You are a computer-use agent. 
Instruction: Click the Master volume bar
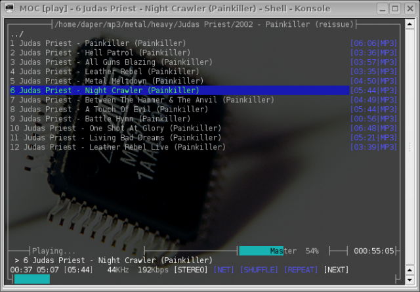279,251
